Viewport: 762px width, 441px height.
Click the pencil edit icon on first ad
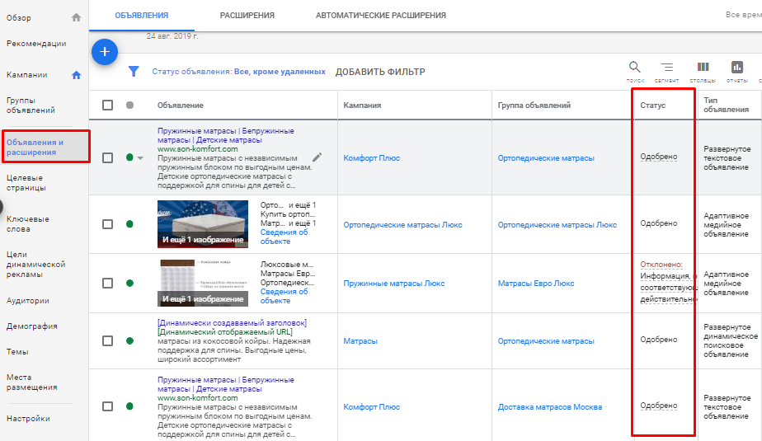[317, 157]
